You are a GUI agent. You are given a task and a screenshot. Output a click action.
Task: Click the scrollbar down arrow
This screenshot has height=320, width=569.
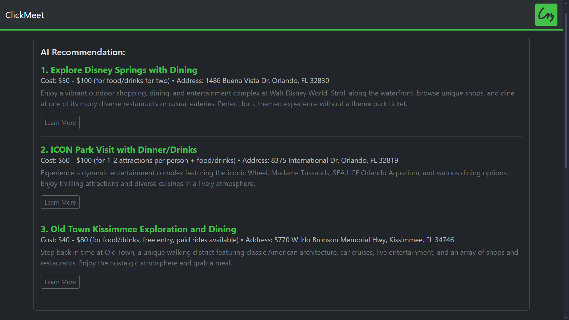(x=566, y=317)
